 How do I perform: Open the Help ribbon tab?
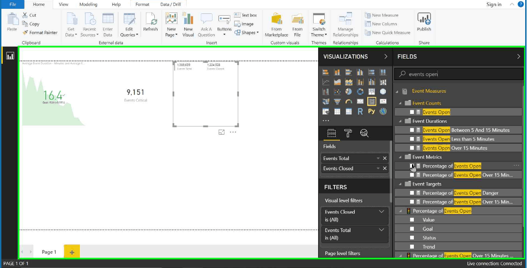(x=116, y=4)
